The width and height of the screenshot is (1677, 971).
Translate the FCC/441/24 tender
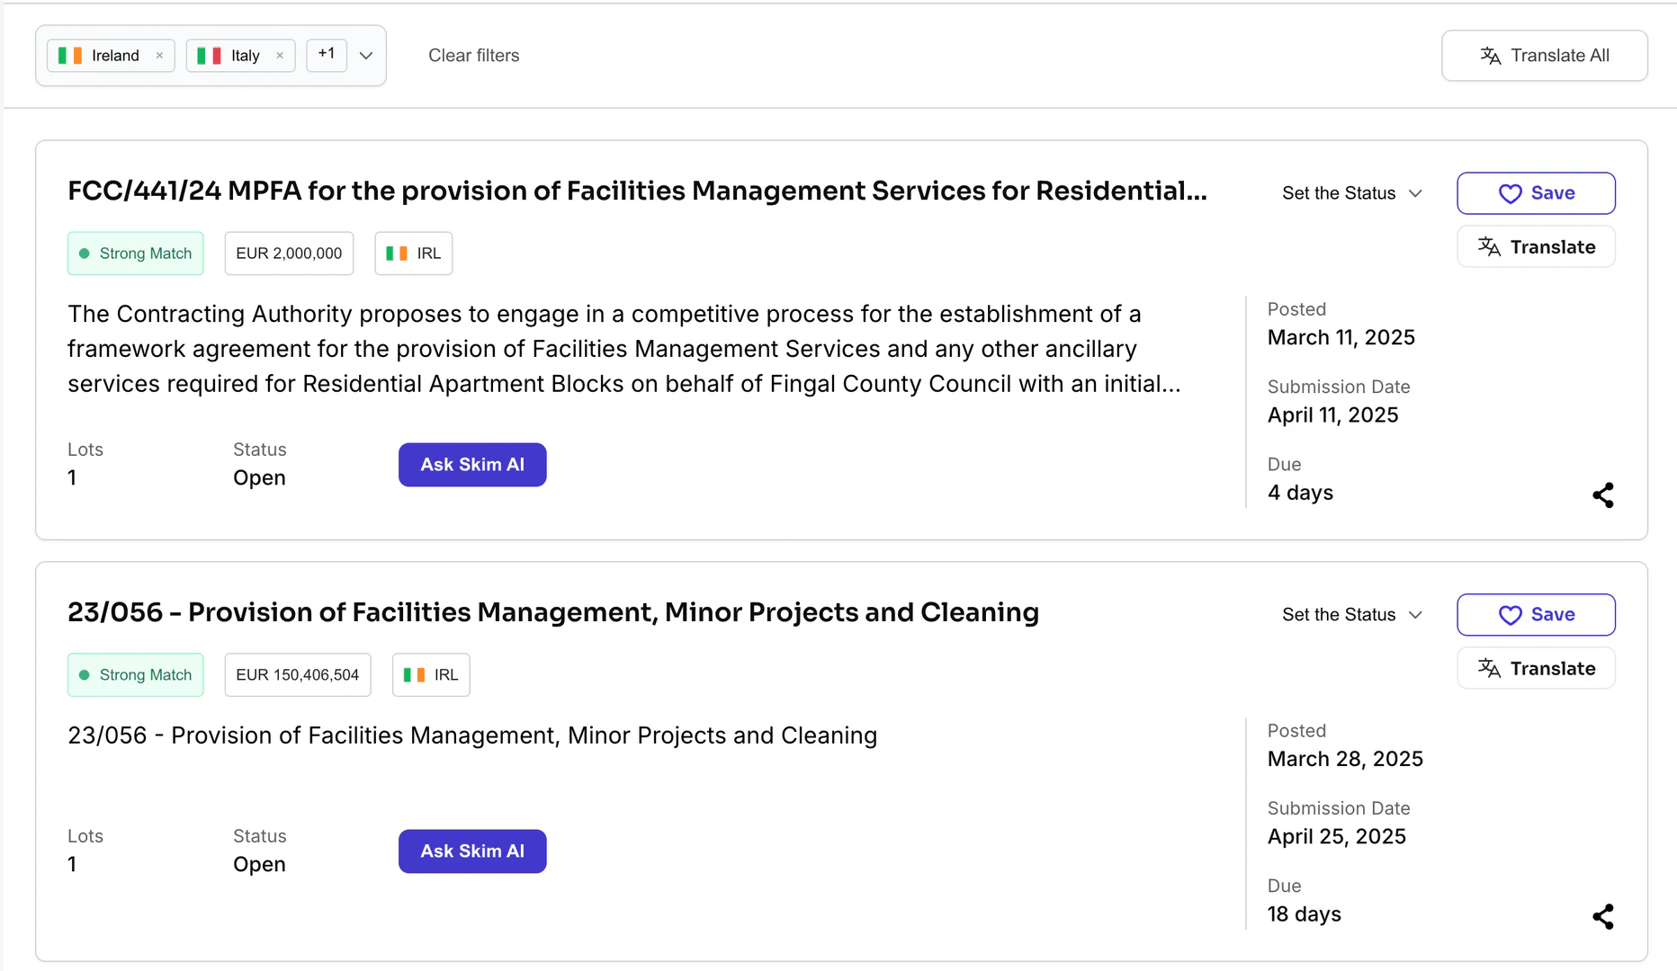click(x=1536, y=247)
